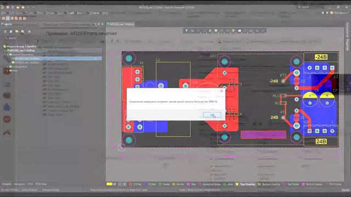Screen dimensions: 351x197
Task: Click the yellow -24B label on the board
Action: point(321,57)
